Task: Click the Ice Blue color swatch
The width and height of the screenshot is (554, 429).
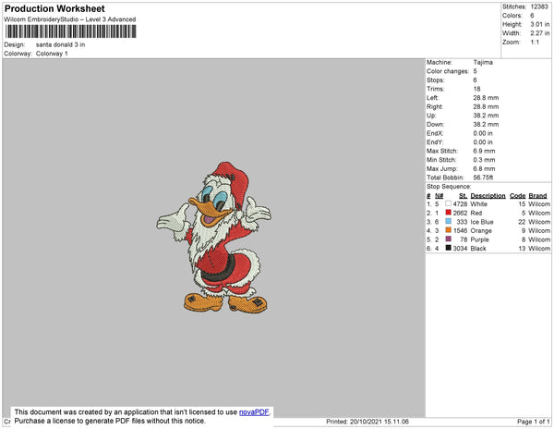Action: (449, 221)
